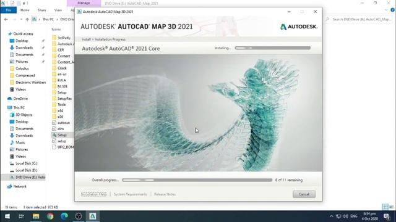Open Customize Quick Access Toolbar dropdown

pyautogui.click(x=24, y=3)
